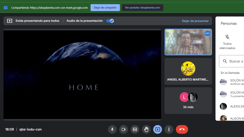Viewport: 244px width, 137px height.
Task: Click the Estás presentando para todos label
Action: (37, 21)
